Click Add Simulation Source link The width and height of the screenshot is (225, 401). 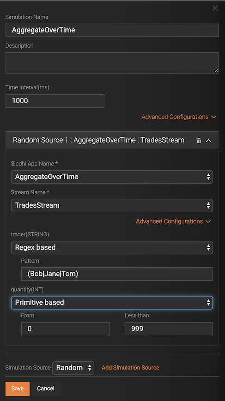pos(130,368)
